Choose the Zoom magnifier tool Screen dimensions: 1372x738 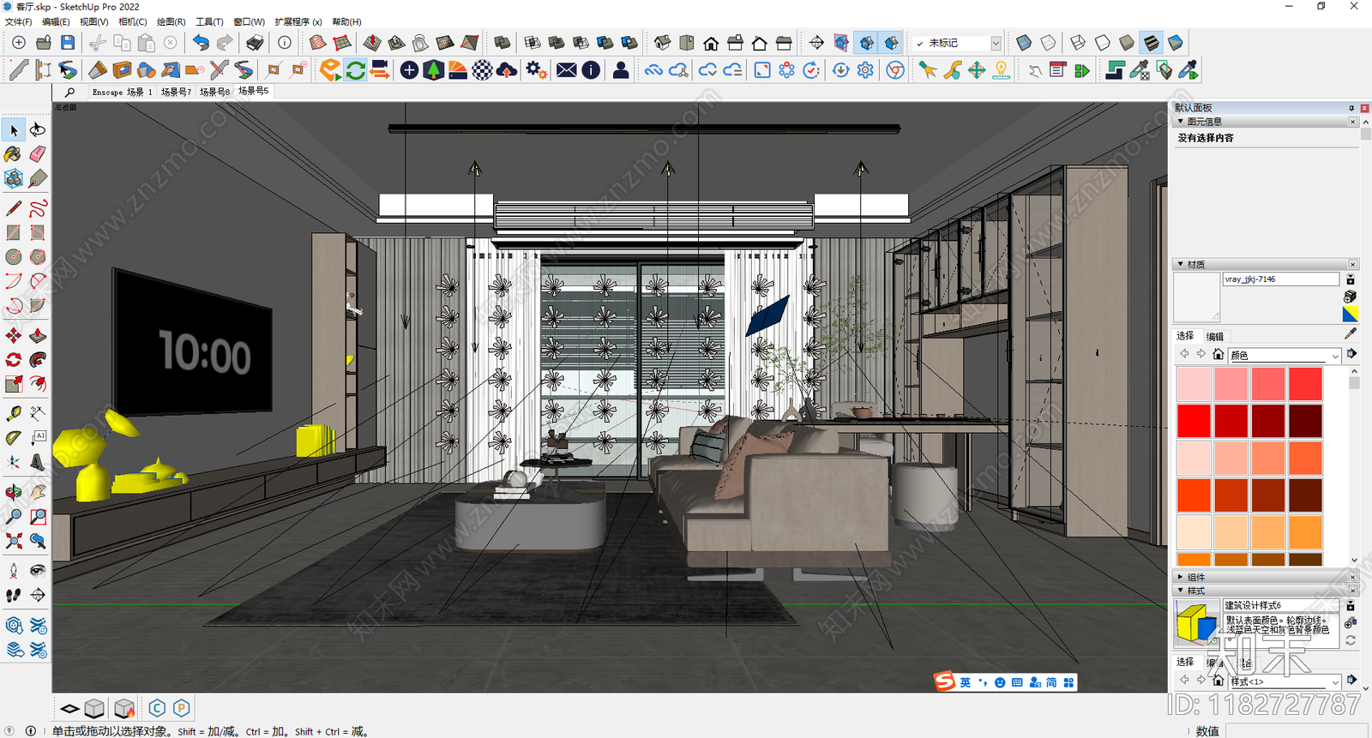tap(14, 517)
